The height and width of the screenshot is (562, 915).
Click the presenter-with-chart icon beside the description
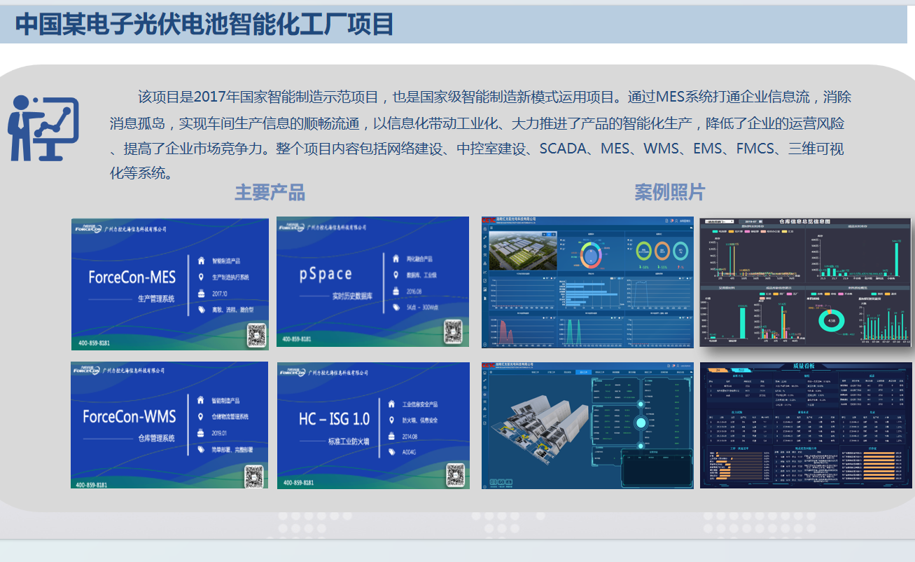tap(43, 128)
